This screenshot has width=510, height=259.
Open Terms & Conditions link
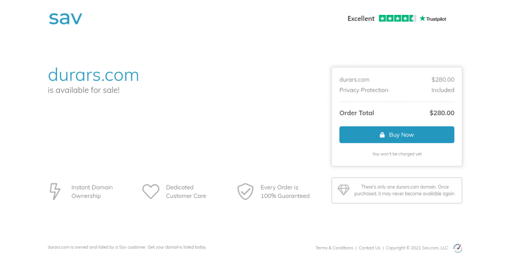click(334, 248)
